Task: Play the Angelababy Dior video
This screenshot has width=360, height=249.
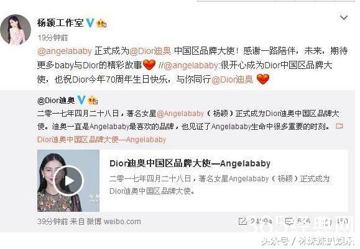Action: 68,181
